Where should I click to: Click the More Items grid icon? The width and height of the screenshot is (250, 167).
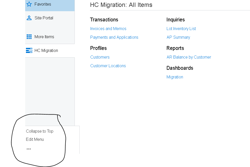click(x=29, y=37)
